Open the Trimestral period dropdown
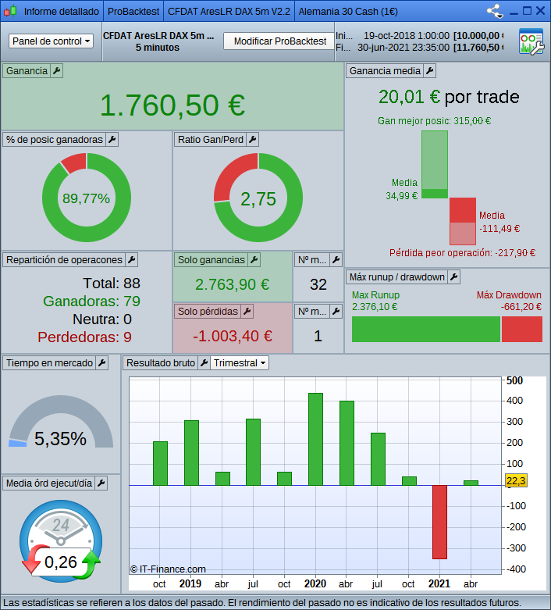Screen dimensions: 551x610 coord(240,362)
